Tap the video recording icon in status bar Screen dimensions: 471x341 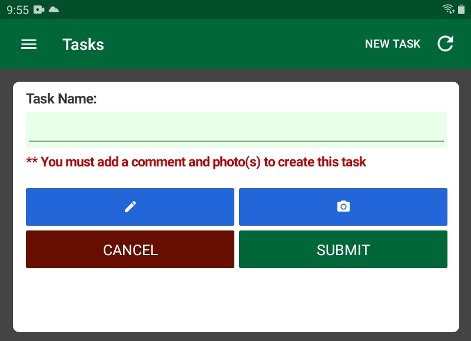pyautogui.click(x=39, y=9)
